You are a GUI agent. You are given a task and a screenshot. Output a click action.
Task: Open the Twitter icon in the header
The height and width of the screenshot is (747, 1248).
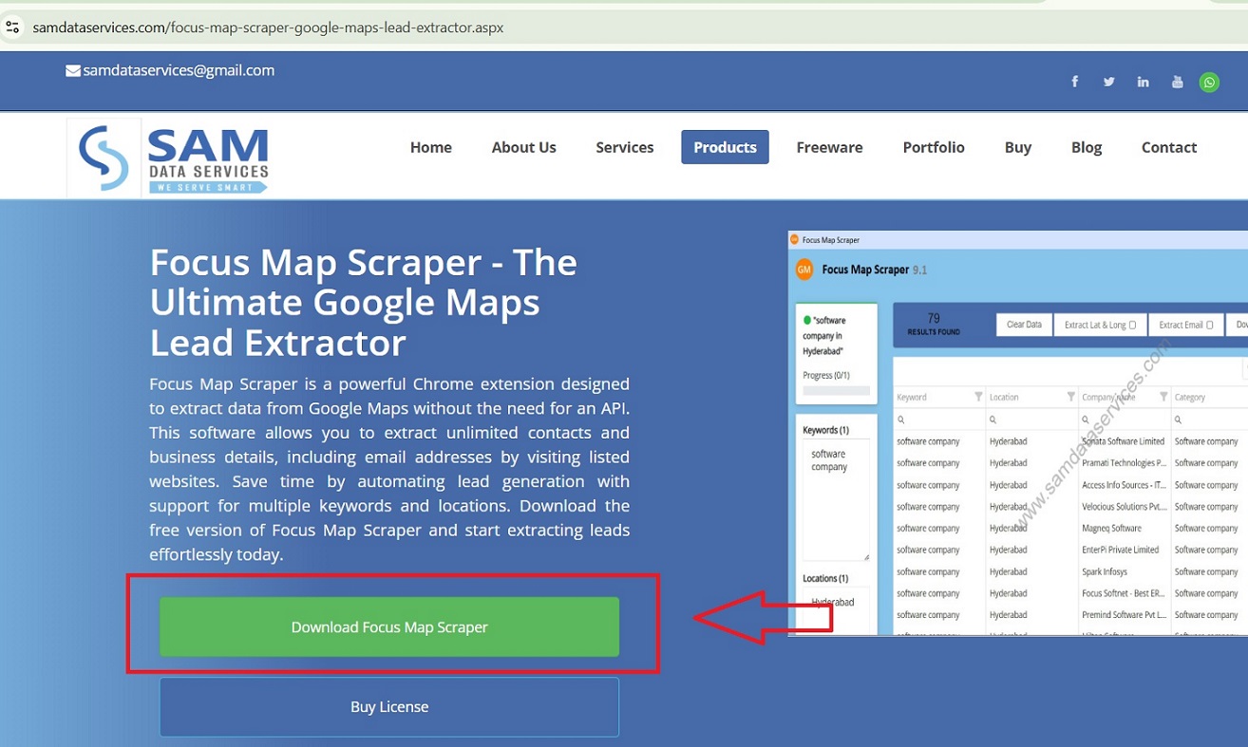pyautogui.click(x=1108, y=82)
